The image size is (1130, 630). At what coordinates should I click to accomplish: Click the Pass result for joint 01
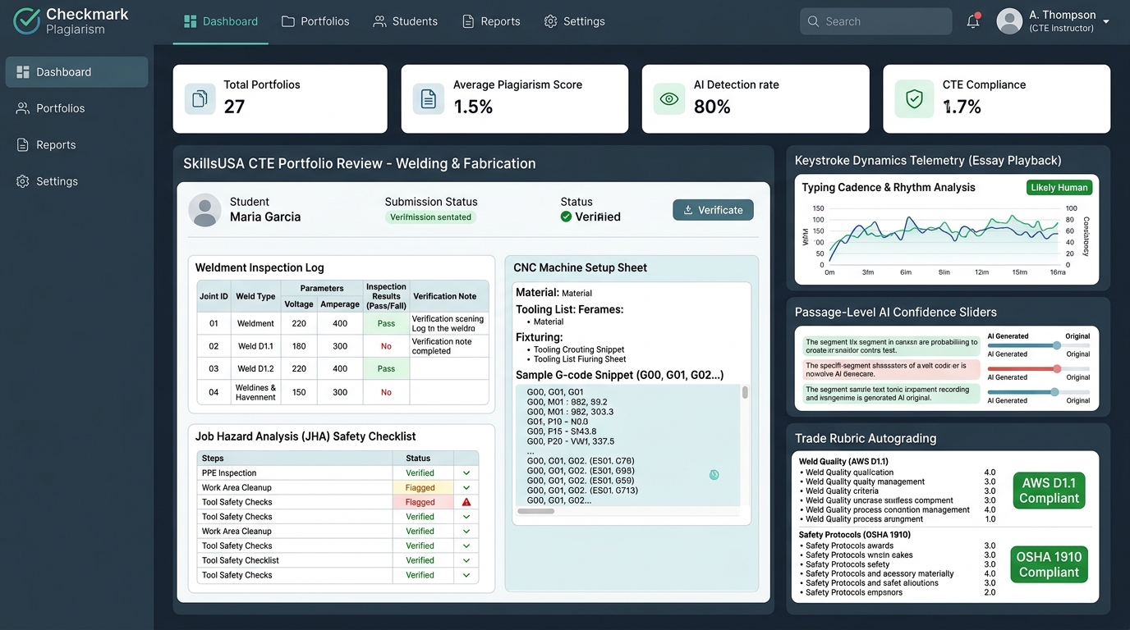(x=386, y=323)
